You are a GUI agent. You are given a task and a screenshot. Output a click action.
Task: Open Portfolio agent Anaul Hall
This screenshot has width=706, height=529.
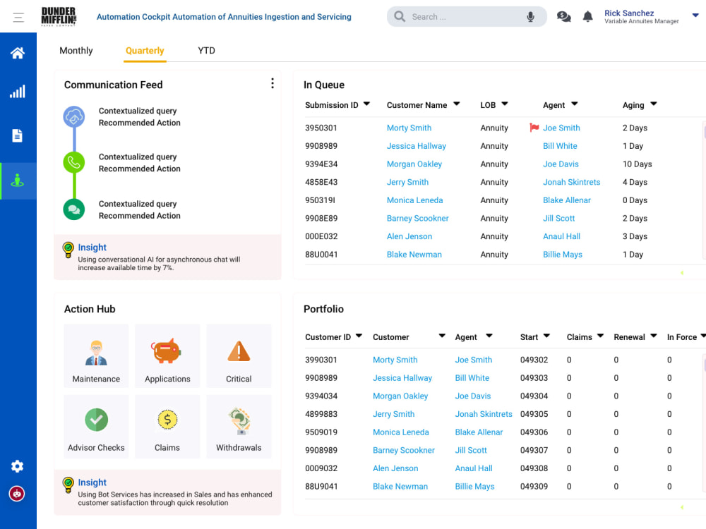(473, 468)
